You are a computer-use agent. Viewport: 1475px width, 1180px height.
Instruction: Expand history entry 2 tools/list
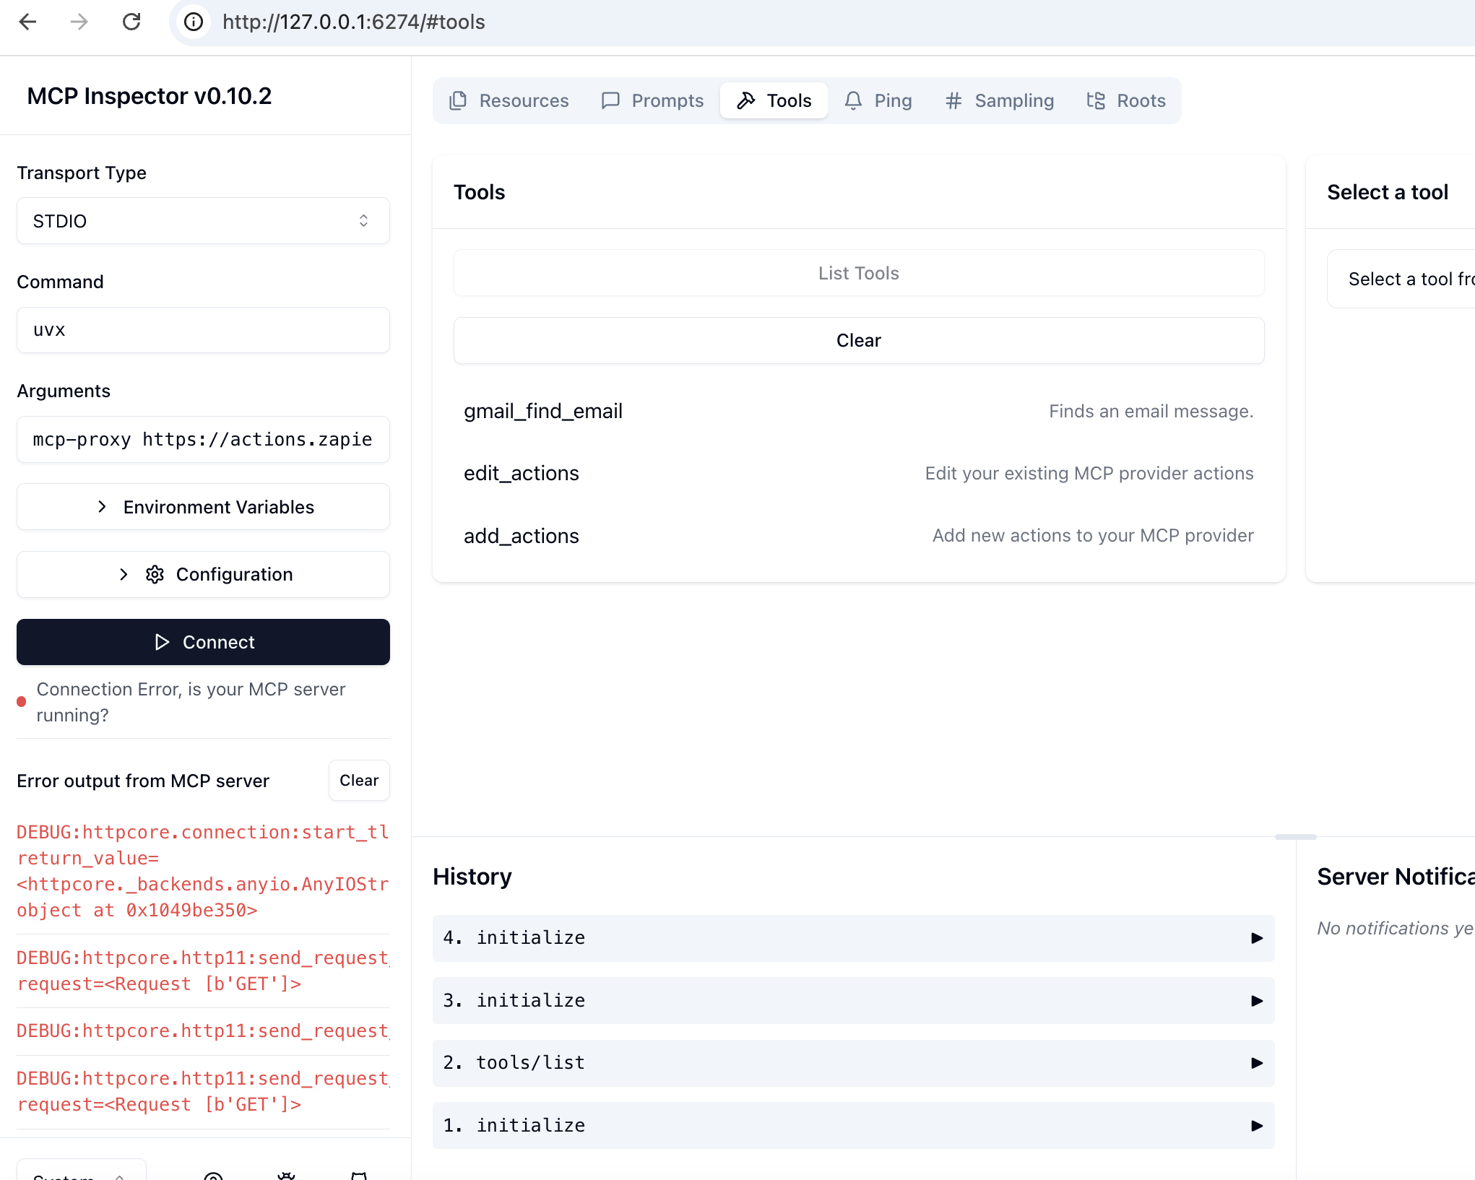853,1063
